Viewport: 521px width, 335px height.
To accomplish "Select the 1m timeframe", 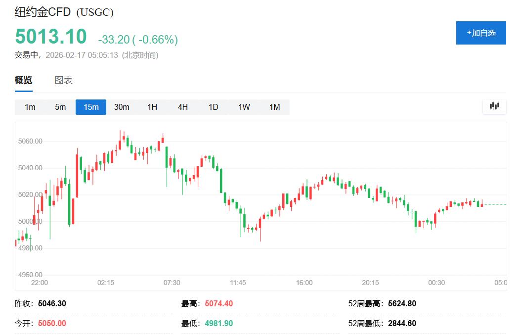I will (30, 107).
